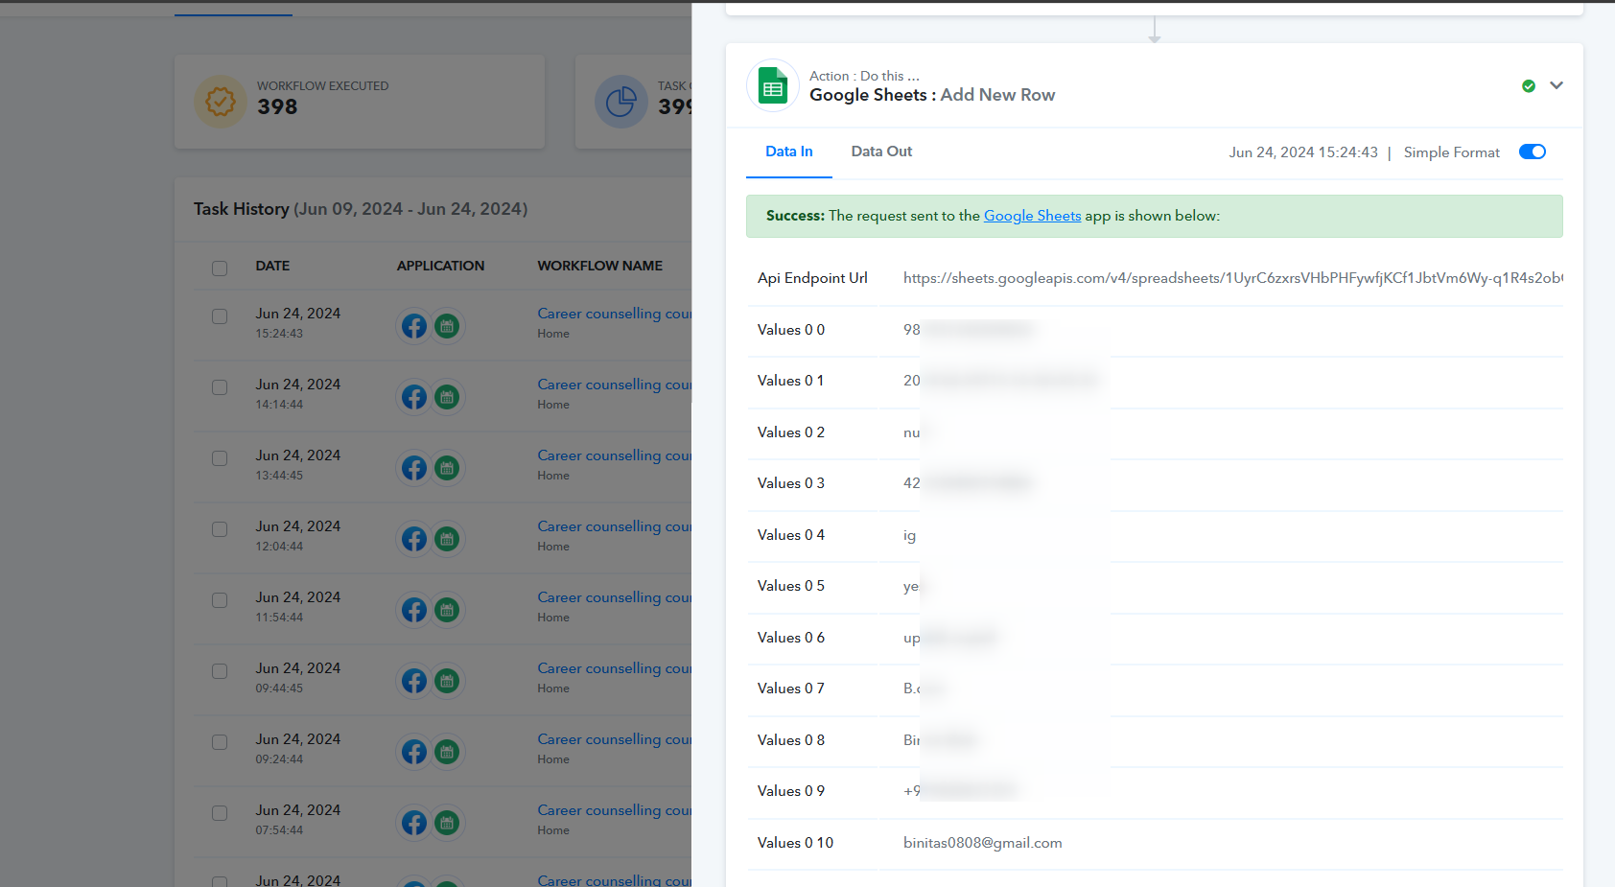Open the Career counselling workflow link at 09:24:44
This screenshot has width=1615, height=887.
click(614, 739)
